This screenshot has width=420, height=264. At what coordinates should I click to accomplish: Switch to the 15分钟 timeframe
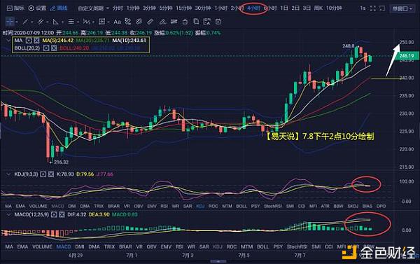[183, 8]
